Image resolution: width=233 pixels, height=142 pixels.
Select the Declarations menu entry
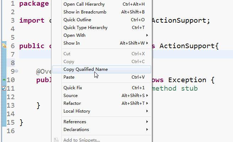point(76,130)
